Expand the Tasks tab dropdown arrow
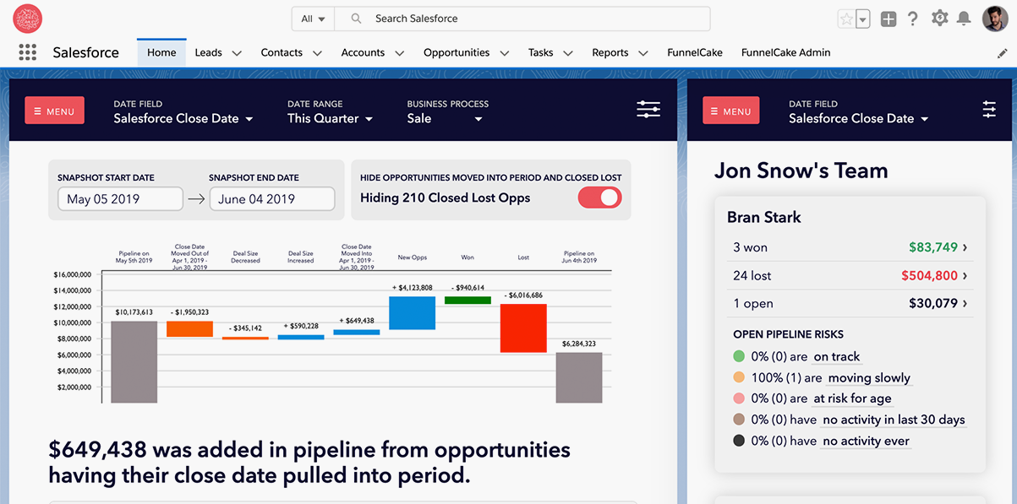 click(x=569, y=53)
